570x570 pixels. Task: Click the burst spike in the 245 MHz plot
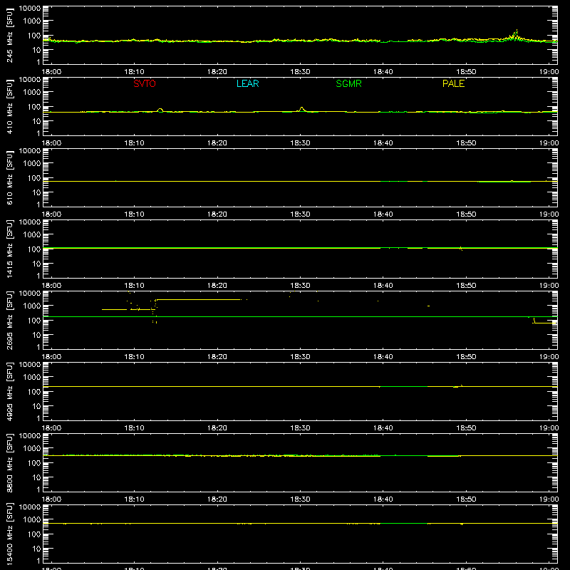(x=516, y=35)
